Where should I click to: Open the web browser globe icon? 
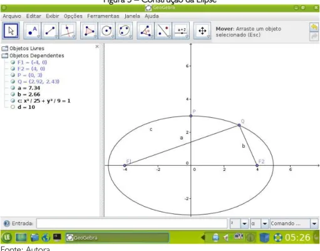46,237
